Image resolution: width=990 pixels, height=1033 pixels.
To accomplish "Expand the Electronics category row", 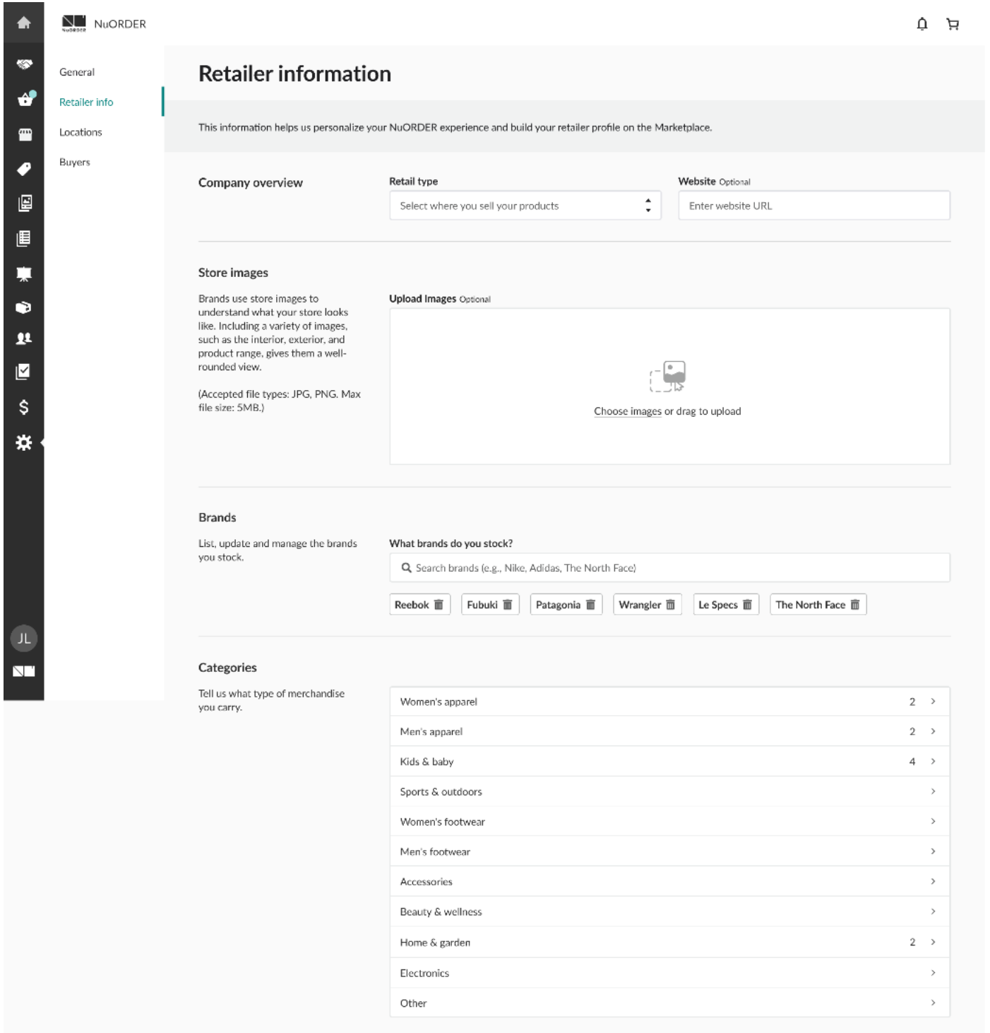I will click(669, 973).
